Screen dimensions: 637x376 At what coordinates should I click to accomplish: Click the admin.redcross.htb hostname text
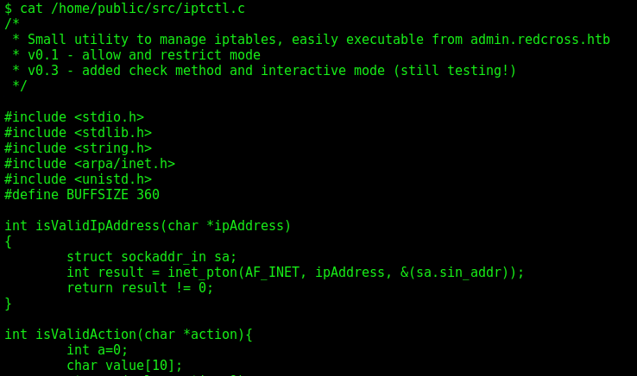coord(540,40)
